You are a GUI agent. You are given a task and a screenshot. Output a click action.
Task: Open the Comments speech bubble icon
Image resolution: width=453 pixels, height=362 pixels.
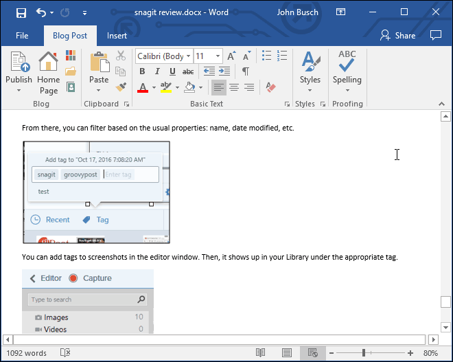(436, 35)
